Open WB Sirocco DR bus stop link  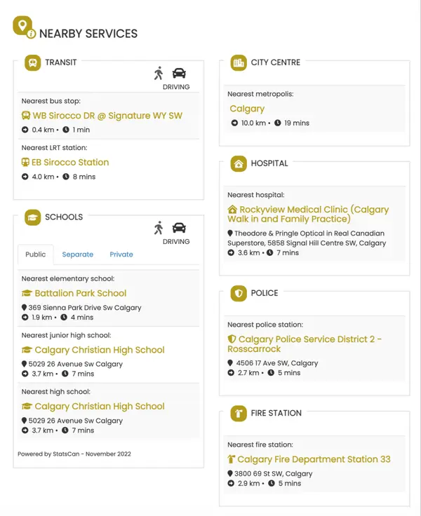click(107, 116)
